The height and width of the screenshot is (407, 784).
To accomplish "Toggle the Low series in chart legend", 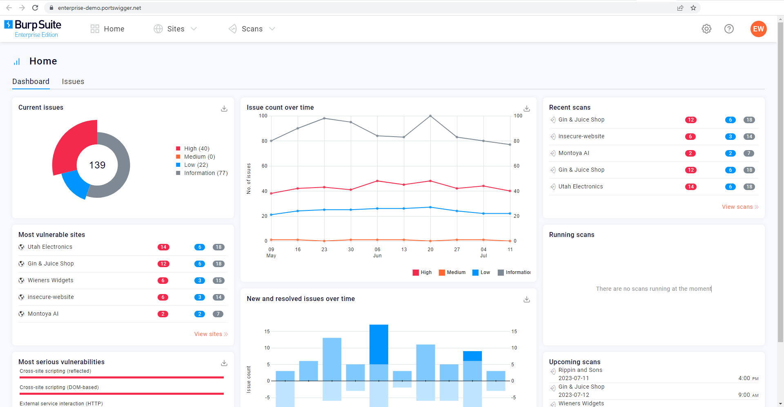I will pos(481,272).
